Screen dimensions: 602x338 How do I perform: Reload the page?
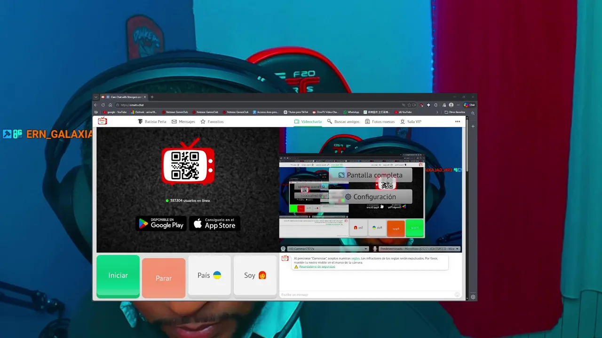pos(103,105)
